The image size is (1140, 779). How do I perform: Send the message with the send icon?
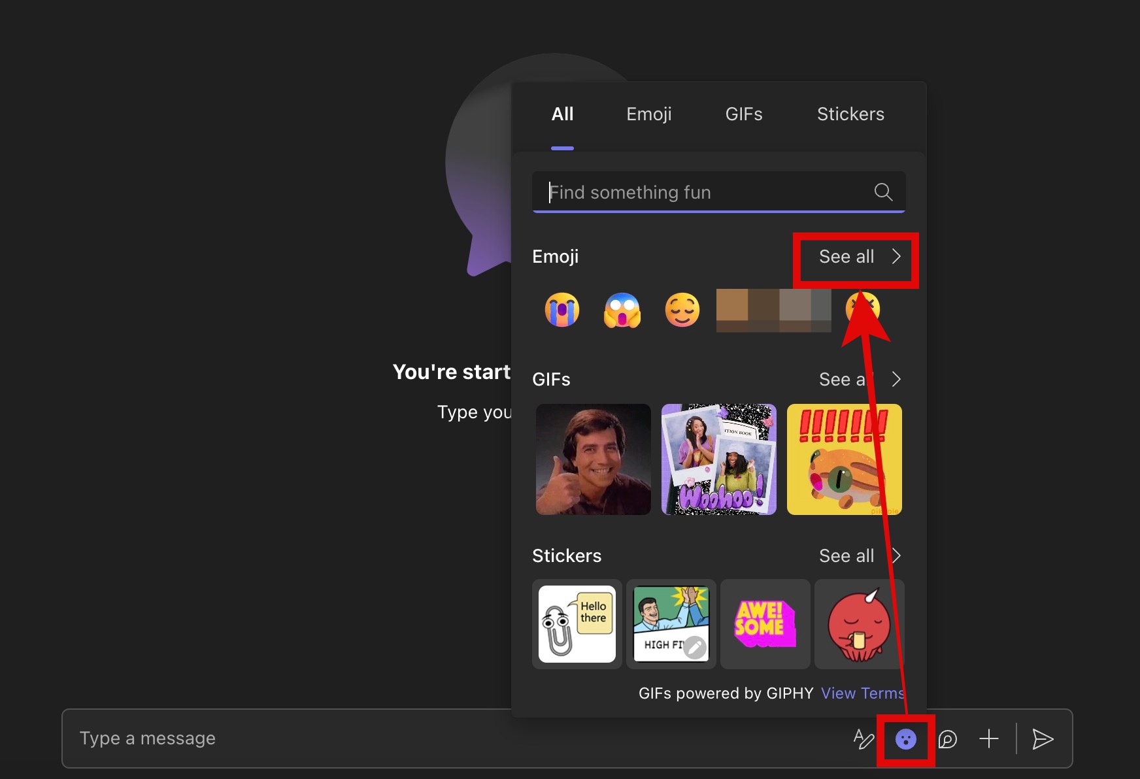pyautogui.click(x=1043, y=738)
